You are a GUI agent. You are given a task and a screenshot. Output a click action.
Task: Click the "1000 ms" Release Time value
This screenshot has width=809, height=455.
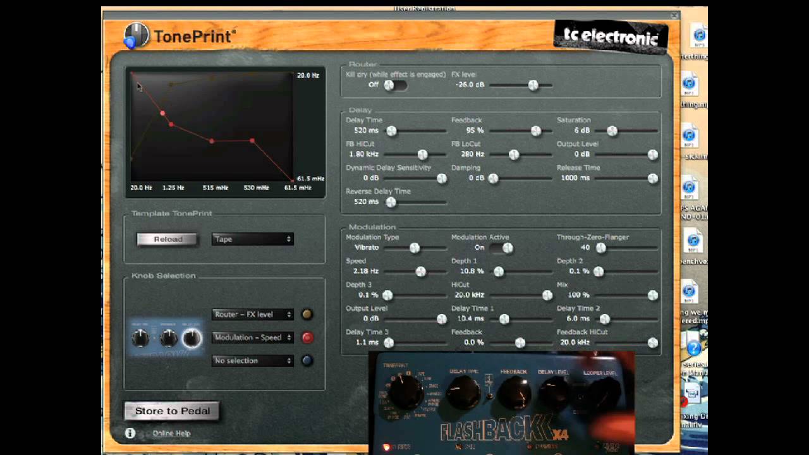point(575,178)
